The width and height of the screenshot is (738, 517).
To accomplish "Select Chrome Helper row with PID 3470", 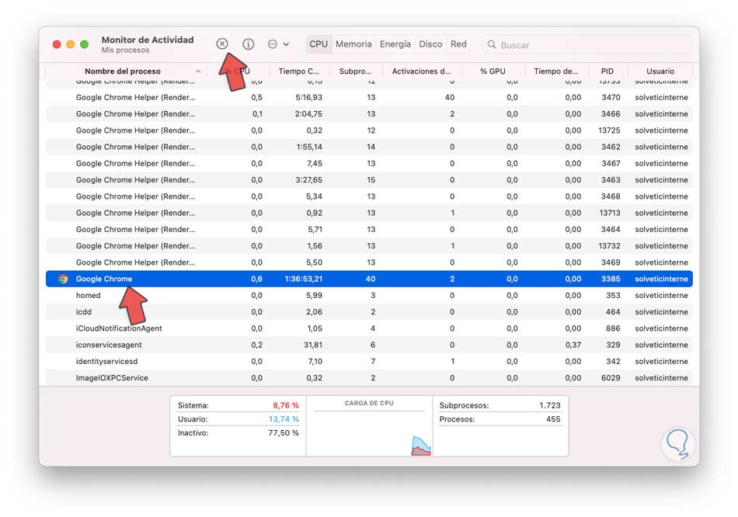I will (x=369, y=97).
